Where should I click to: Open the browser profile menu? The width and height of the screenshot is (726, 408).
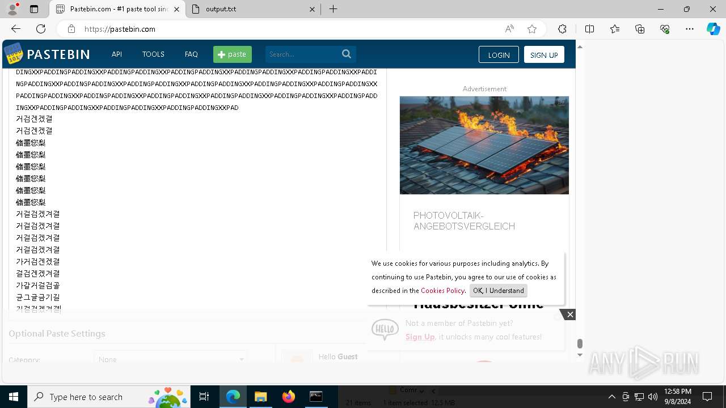point(12,9)
